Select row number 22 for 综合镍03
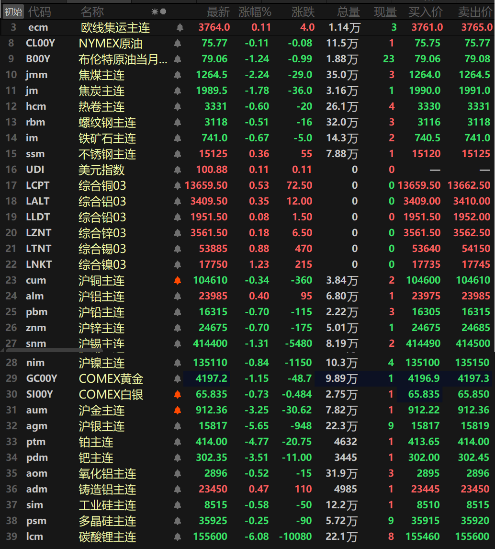 tap(11, 264)
